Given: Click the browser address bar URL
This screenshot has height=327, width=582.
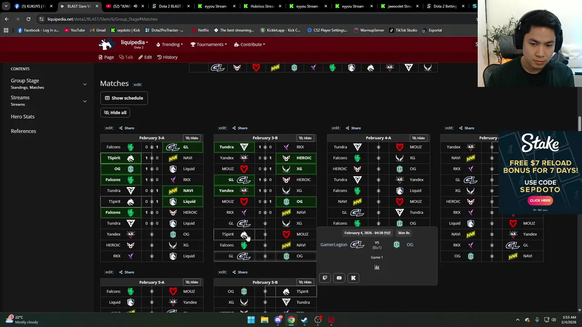Looking at the screenshot, I should click(x=102, y=19).
